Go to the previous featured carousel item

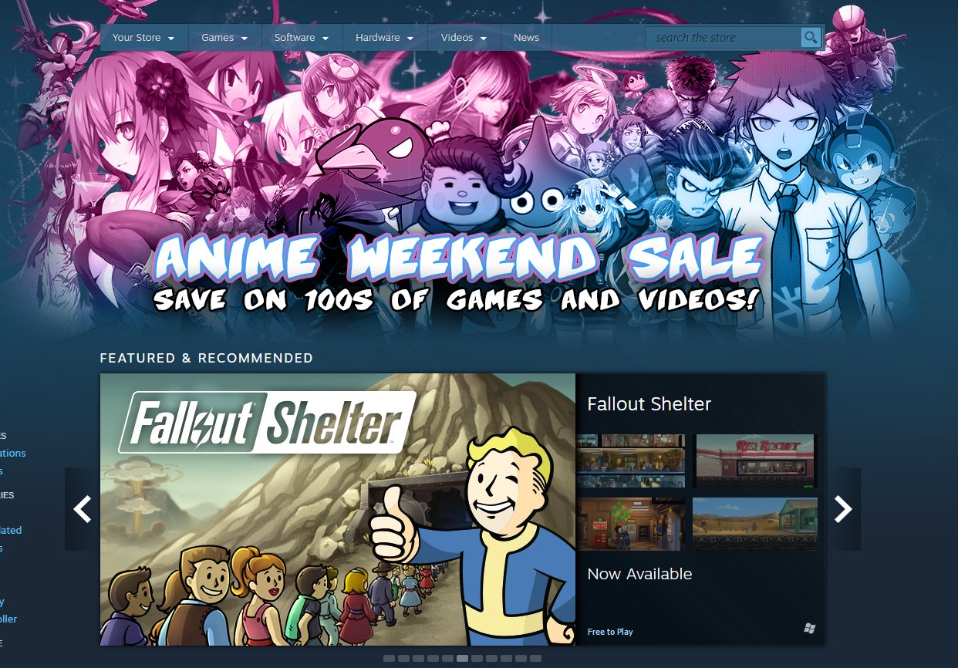pos(83,509)
